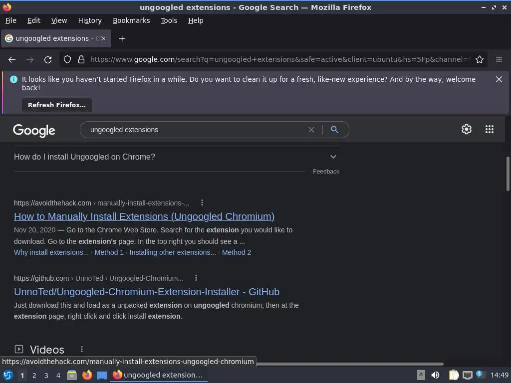Open the Help menu
The width and height of the screenshot is (511, 383).
(x=196, y=20)
